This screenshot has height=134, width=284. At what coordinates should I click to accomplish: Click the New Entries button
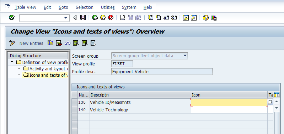pyautogui.click(x=31, y=43)
